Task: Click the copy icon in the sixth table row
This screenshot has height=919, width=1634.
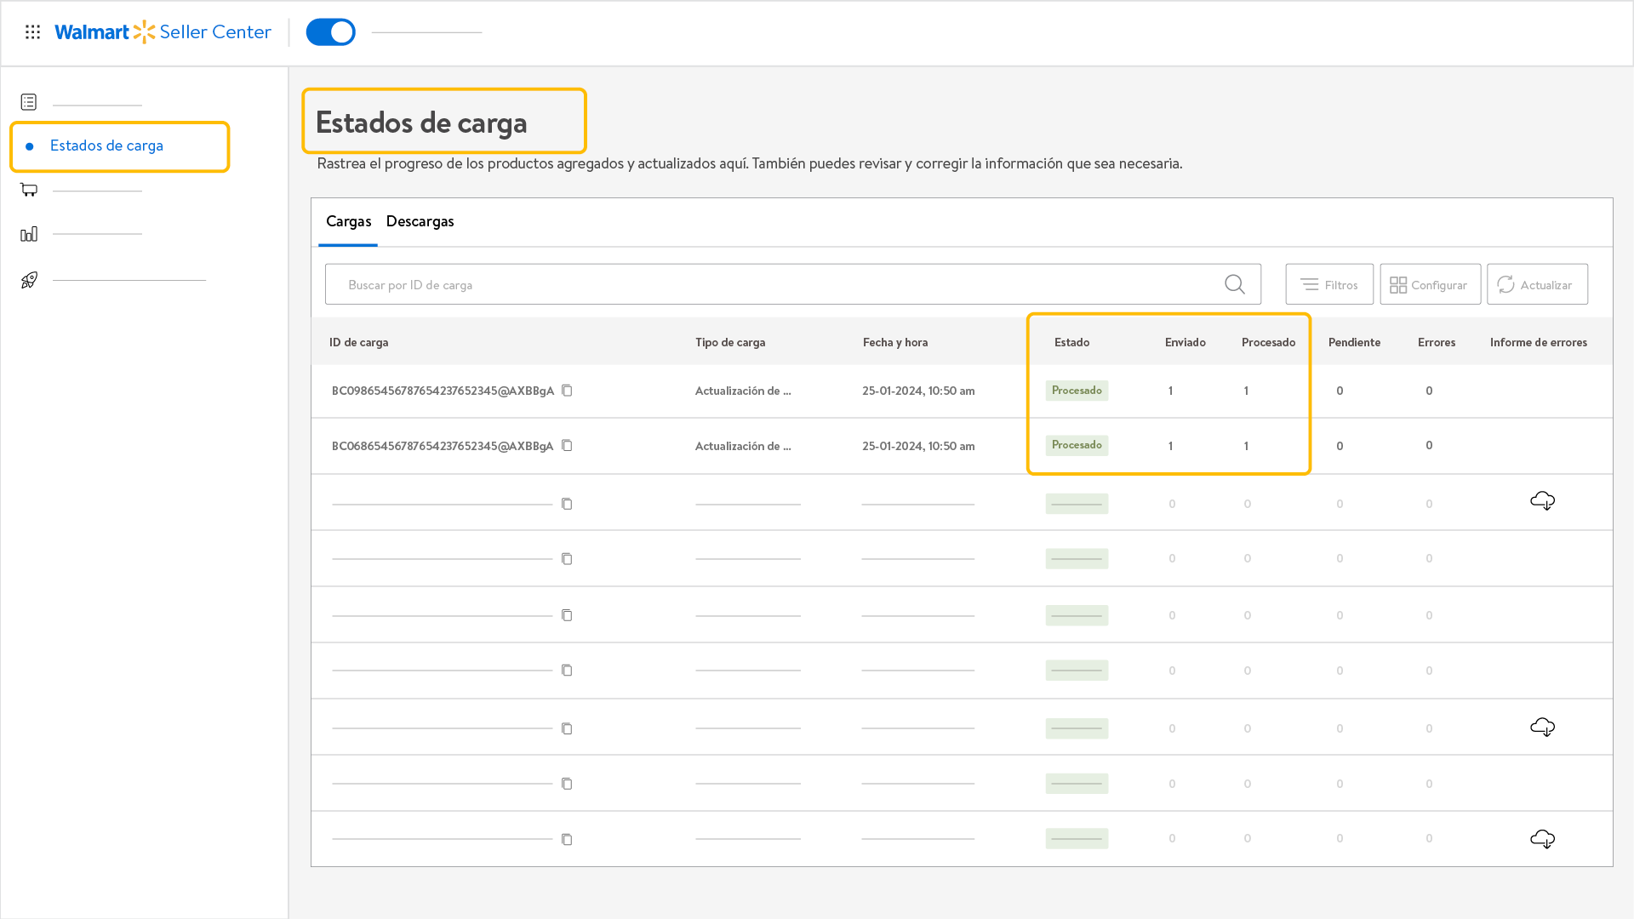Action: pos(567,671)
